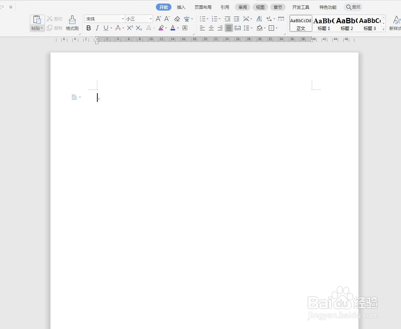Insert a numbered list
Image resolution: width=401 pixels, height=329 pixels.
pyautogui.click(x=214, y=19)
